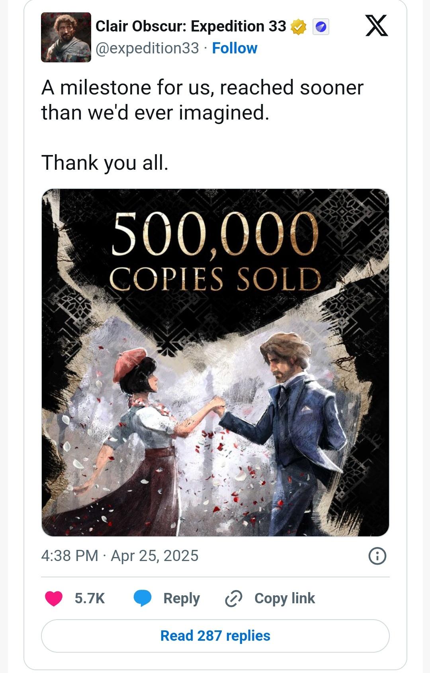Open the Expedition 33 profile avatar
The image size is (430, 673).
[x=66, y=37]
